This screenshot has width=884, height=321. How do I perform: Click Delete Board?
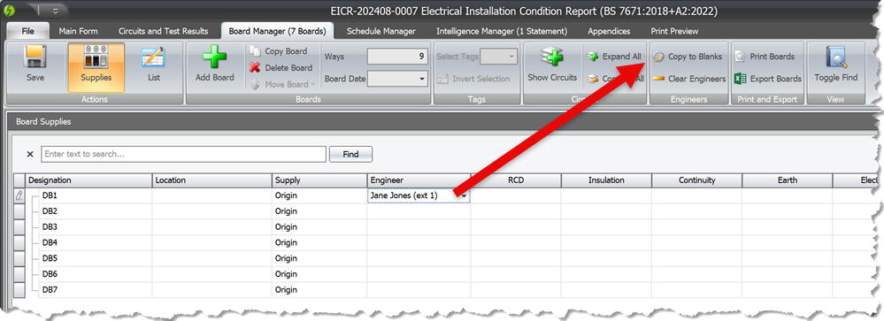coord(281,67)
